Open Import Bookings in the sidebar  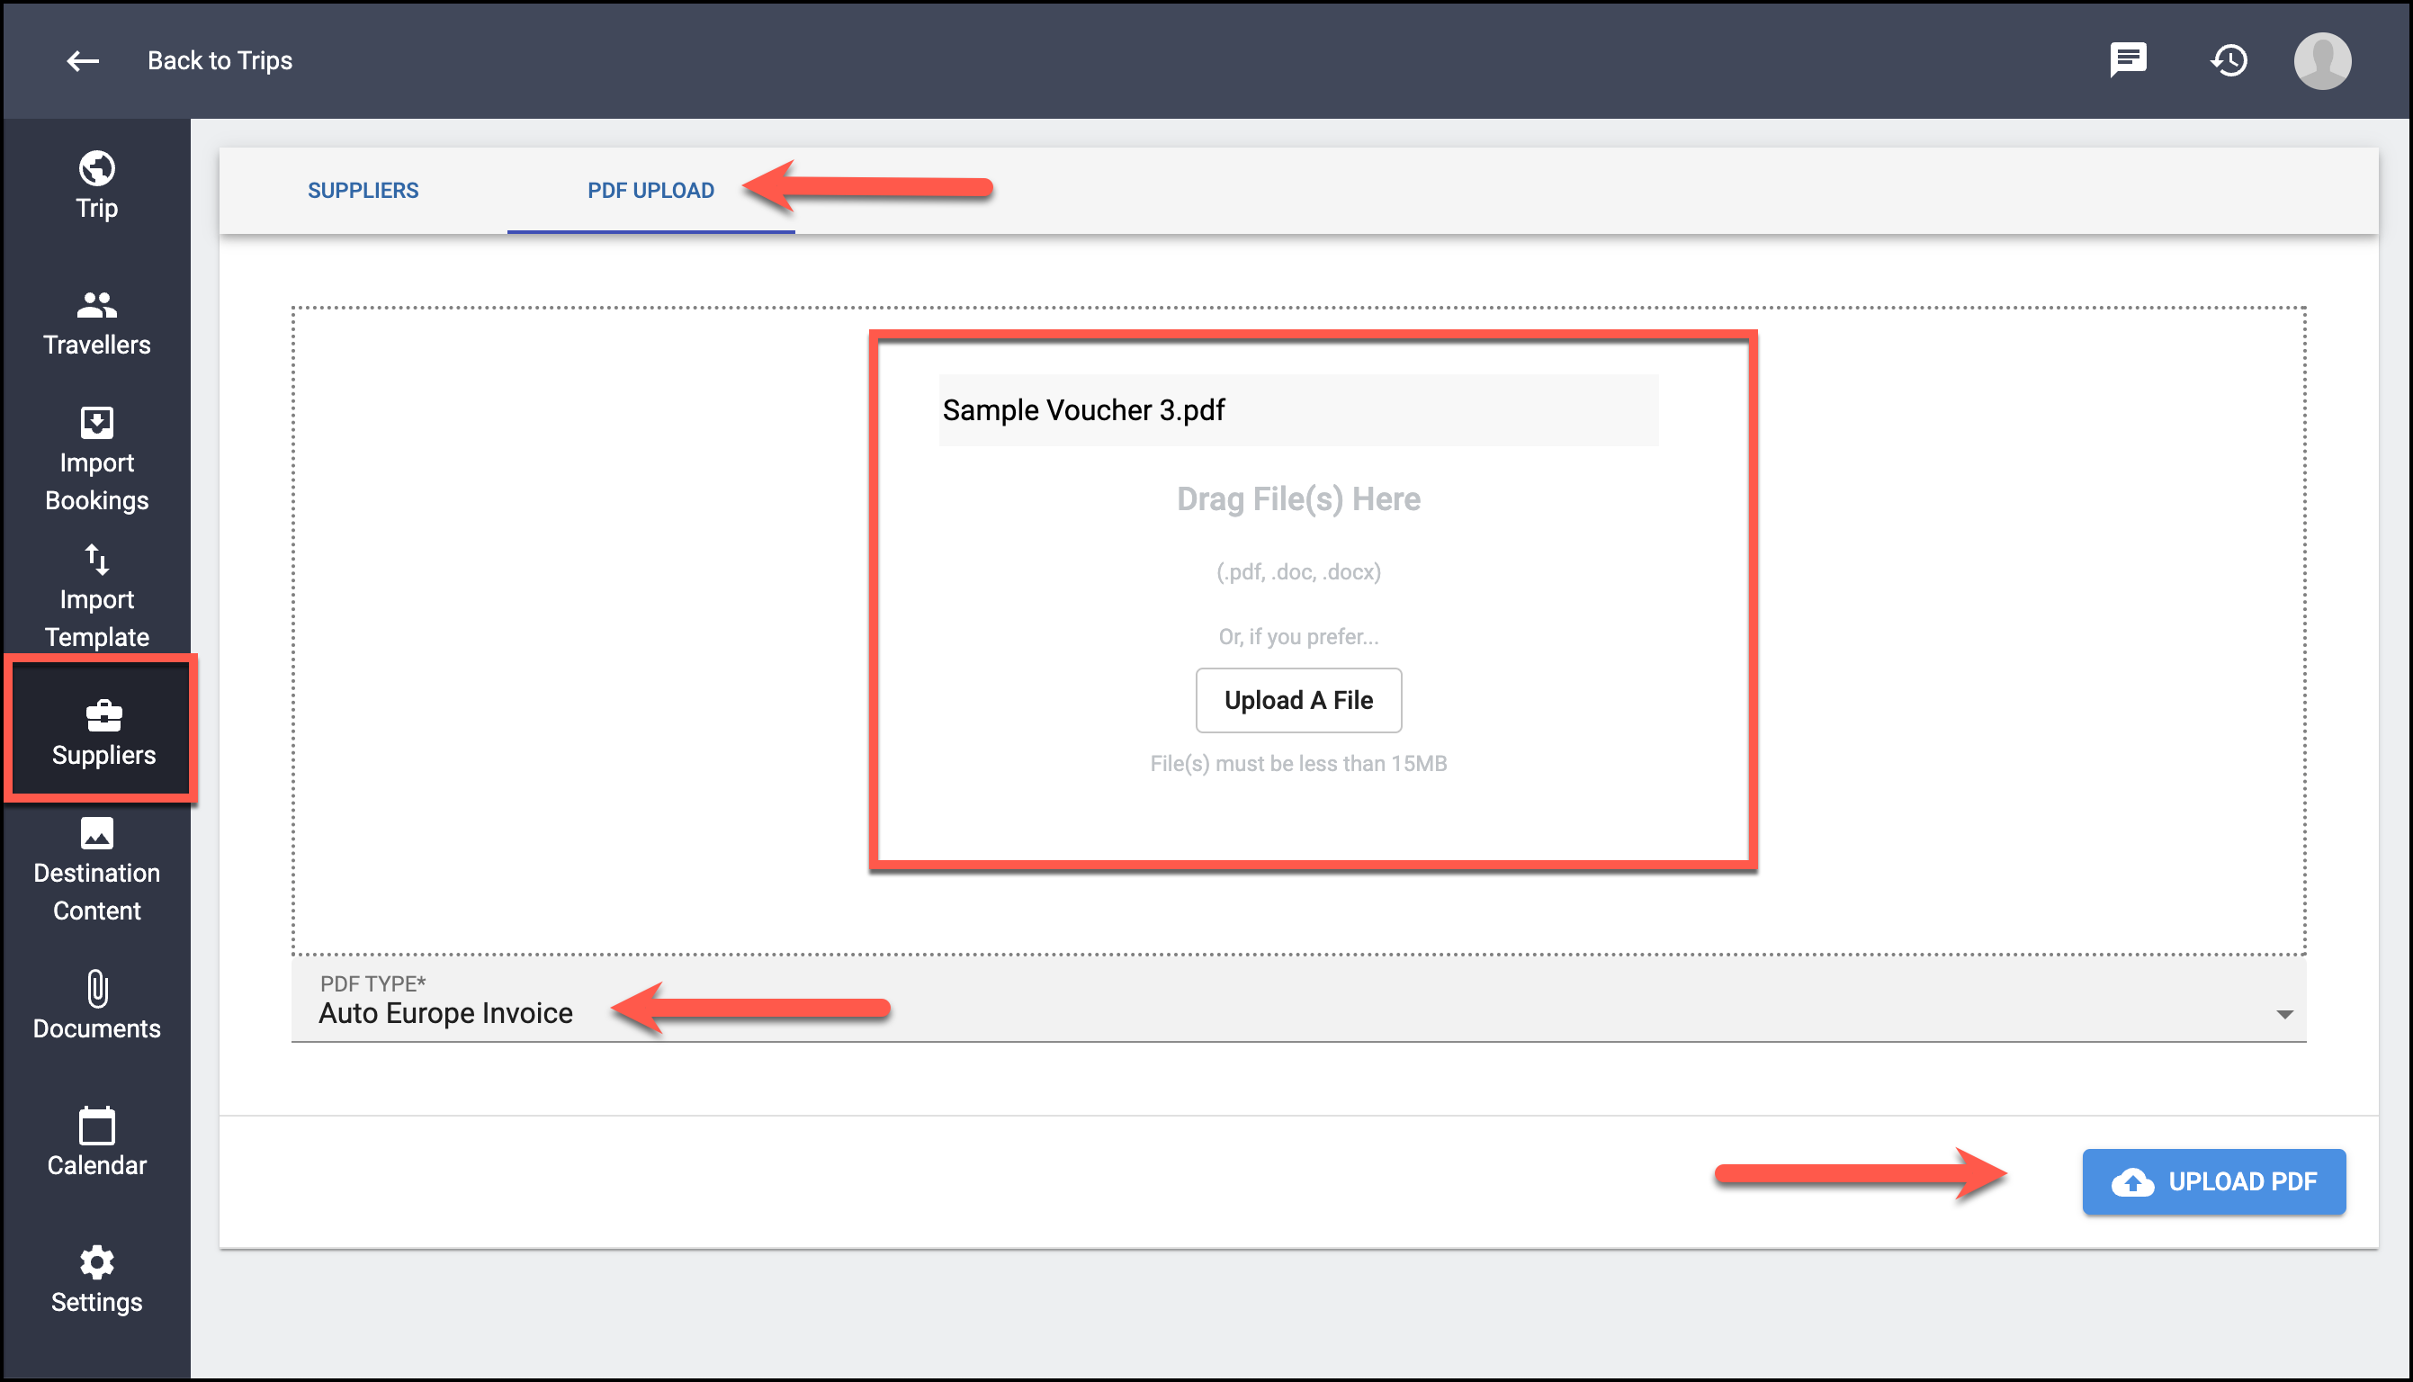click(x=97, y=460)
